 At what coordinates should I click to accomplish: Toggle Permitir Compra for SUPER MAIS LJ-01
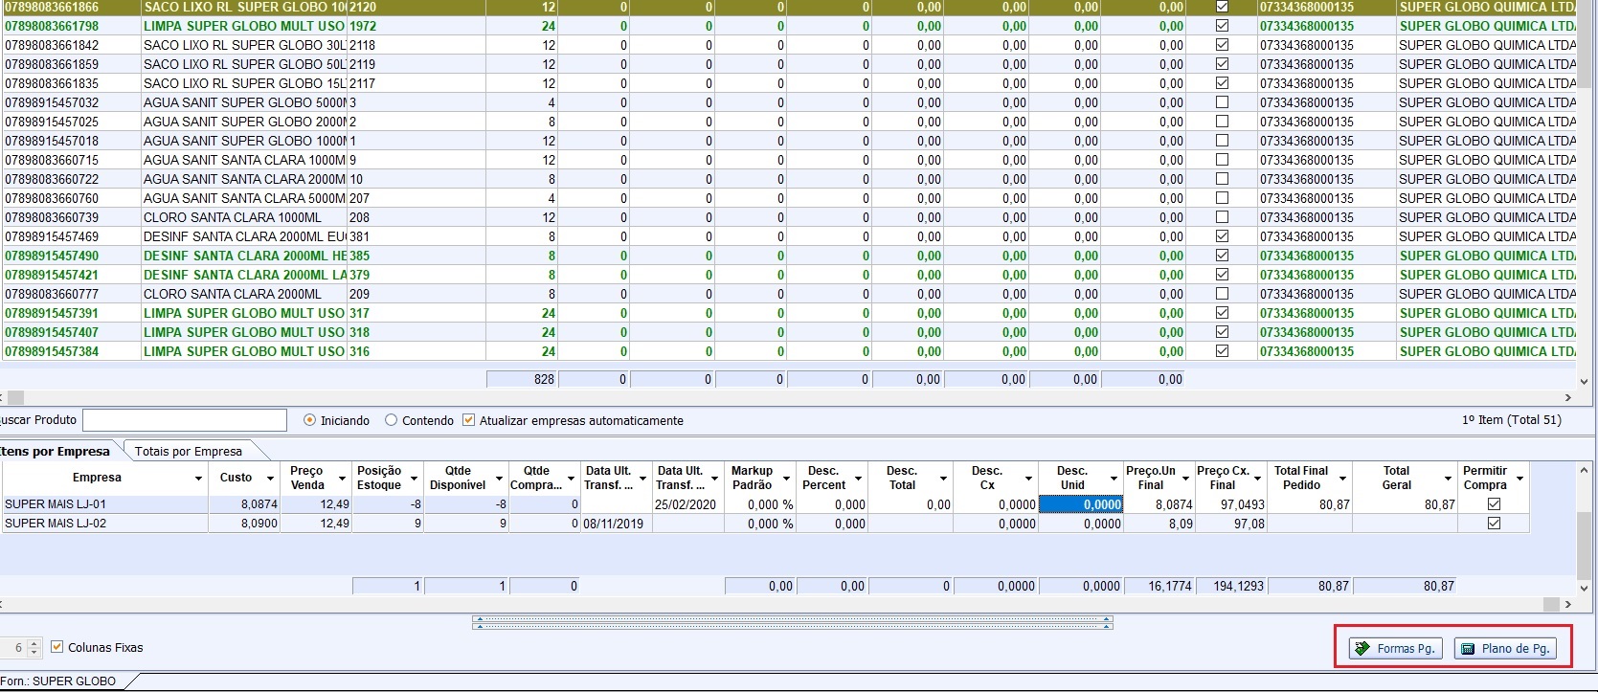pyautogui.click(x=1494, y=504)
